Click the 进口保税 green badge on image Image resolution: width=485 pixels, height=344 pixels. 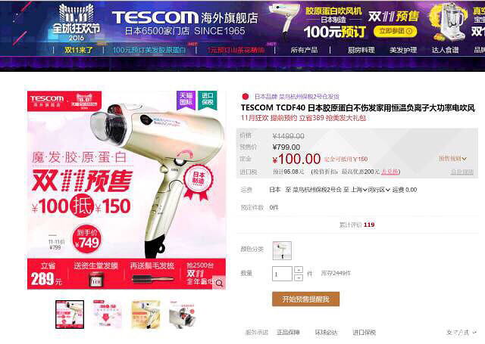click(208, 100)
